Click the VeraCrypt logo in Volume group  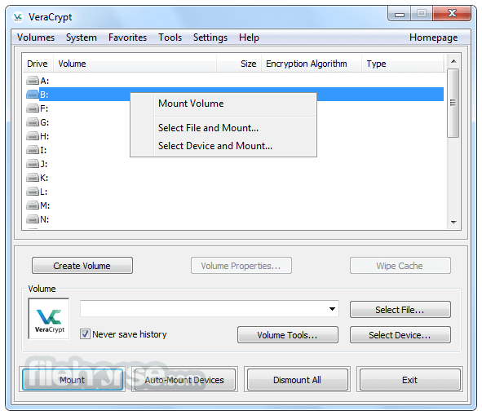(x=49, y=319)
